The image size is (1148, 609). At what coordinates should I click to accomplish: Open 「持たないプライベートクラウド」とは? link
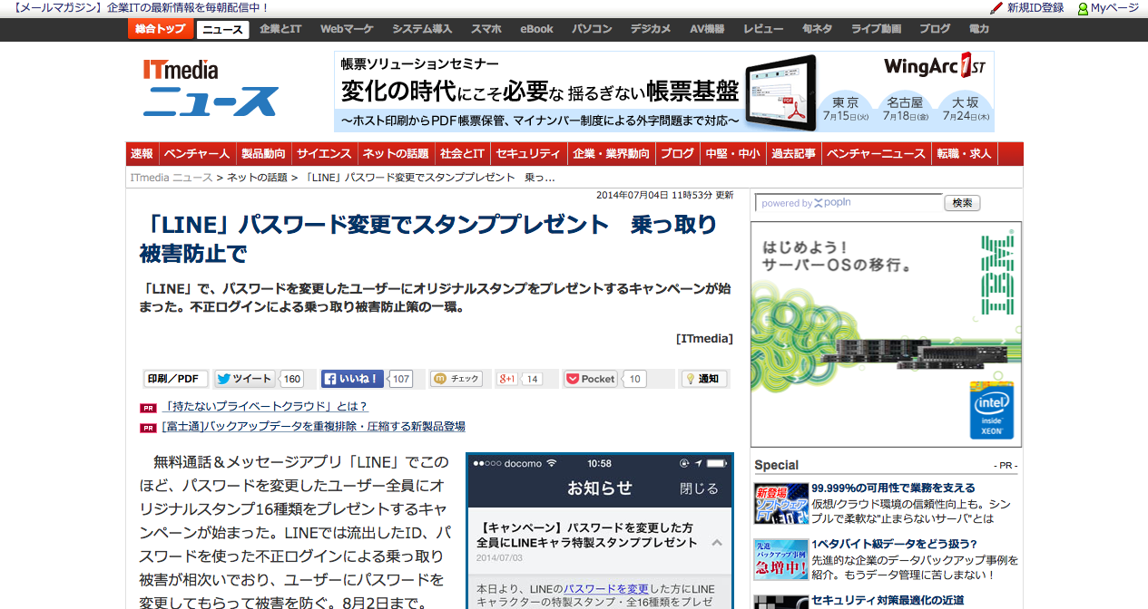(265, 407)
